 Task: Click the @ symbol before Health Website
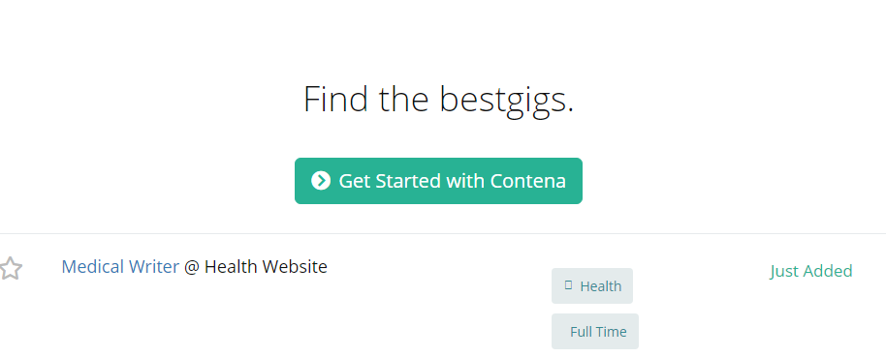192,267
